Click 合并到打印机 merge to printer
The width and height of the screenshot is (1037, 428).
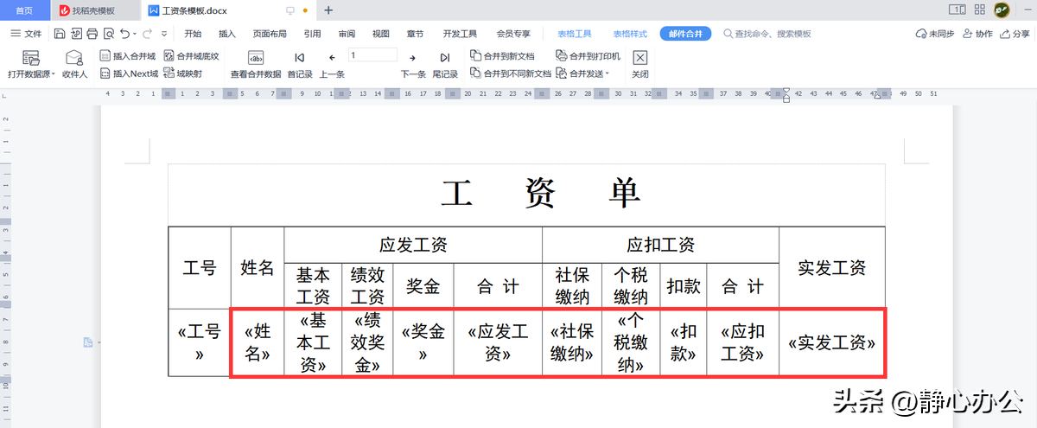point(588,55)
